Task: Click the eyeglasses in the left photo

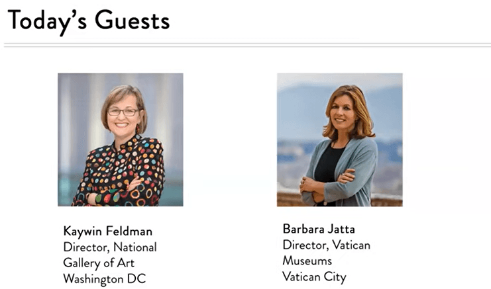Action: click(123, 112)
